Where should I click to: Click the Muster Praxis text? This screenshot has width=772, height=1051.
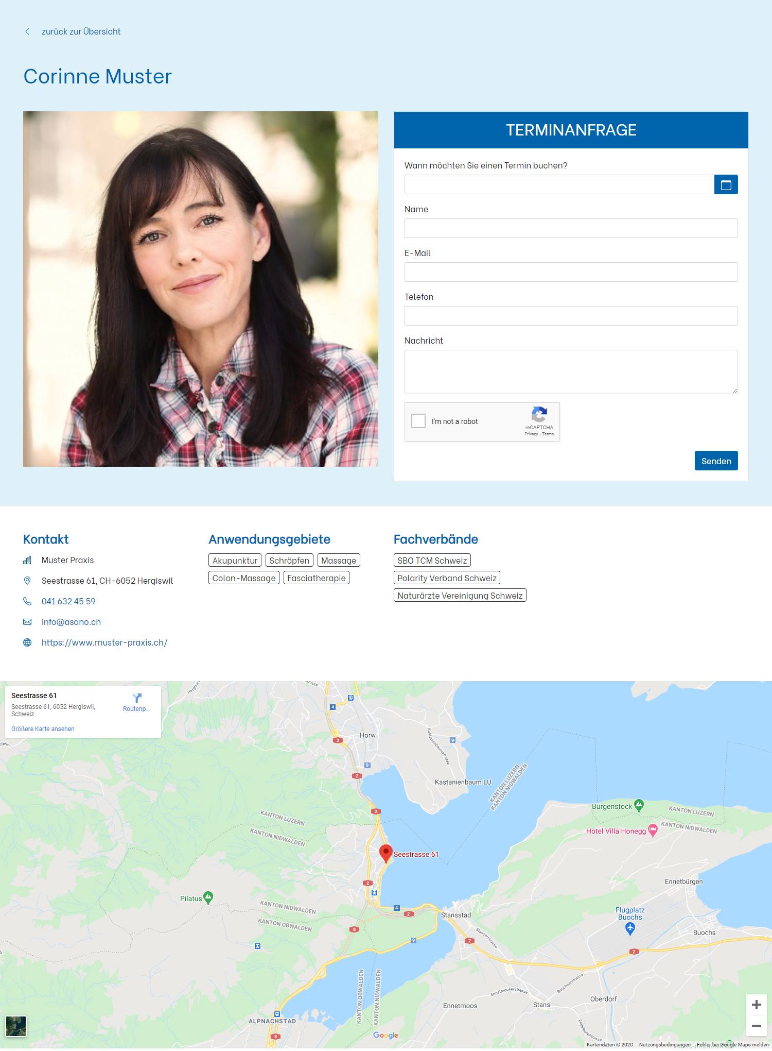coord(67,560)
